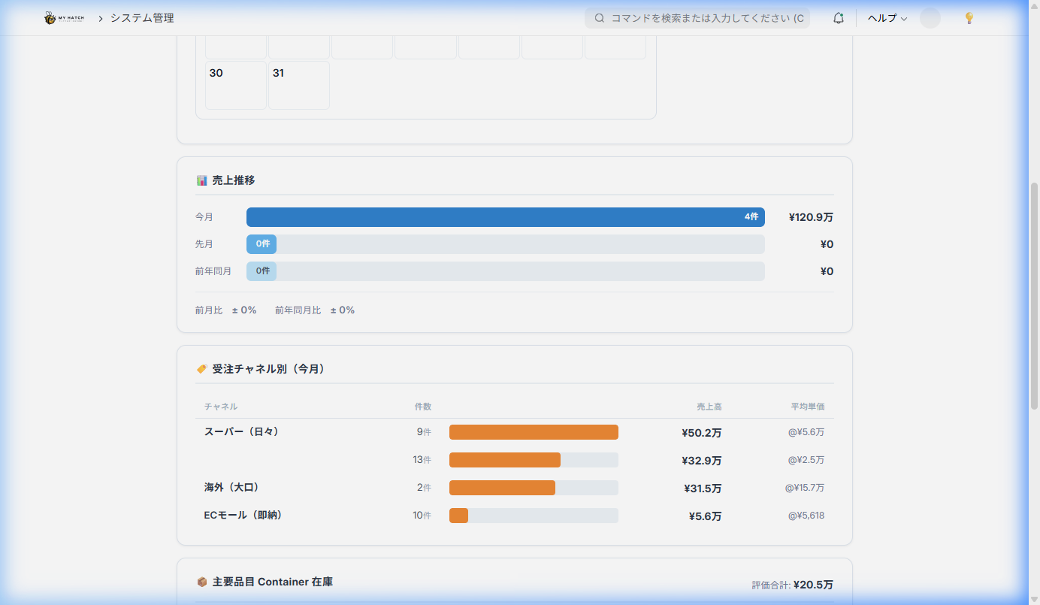Open notifications via the bell icon

(838, 17)
